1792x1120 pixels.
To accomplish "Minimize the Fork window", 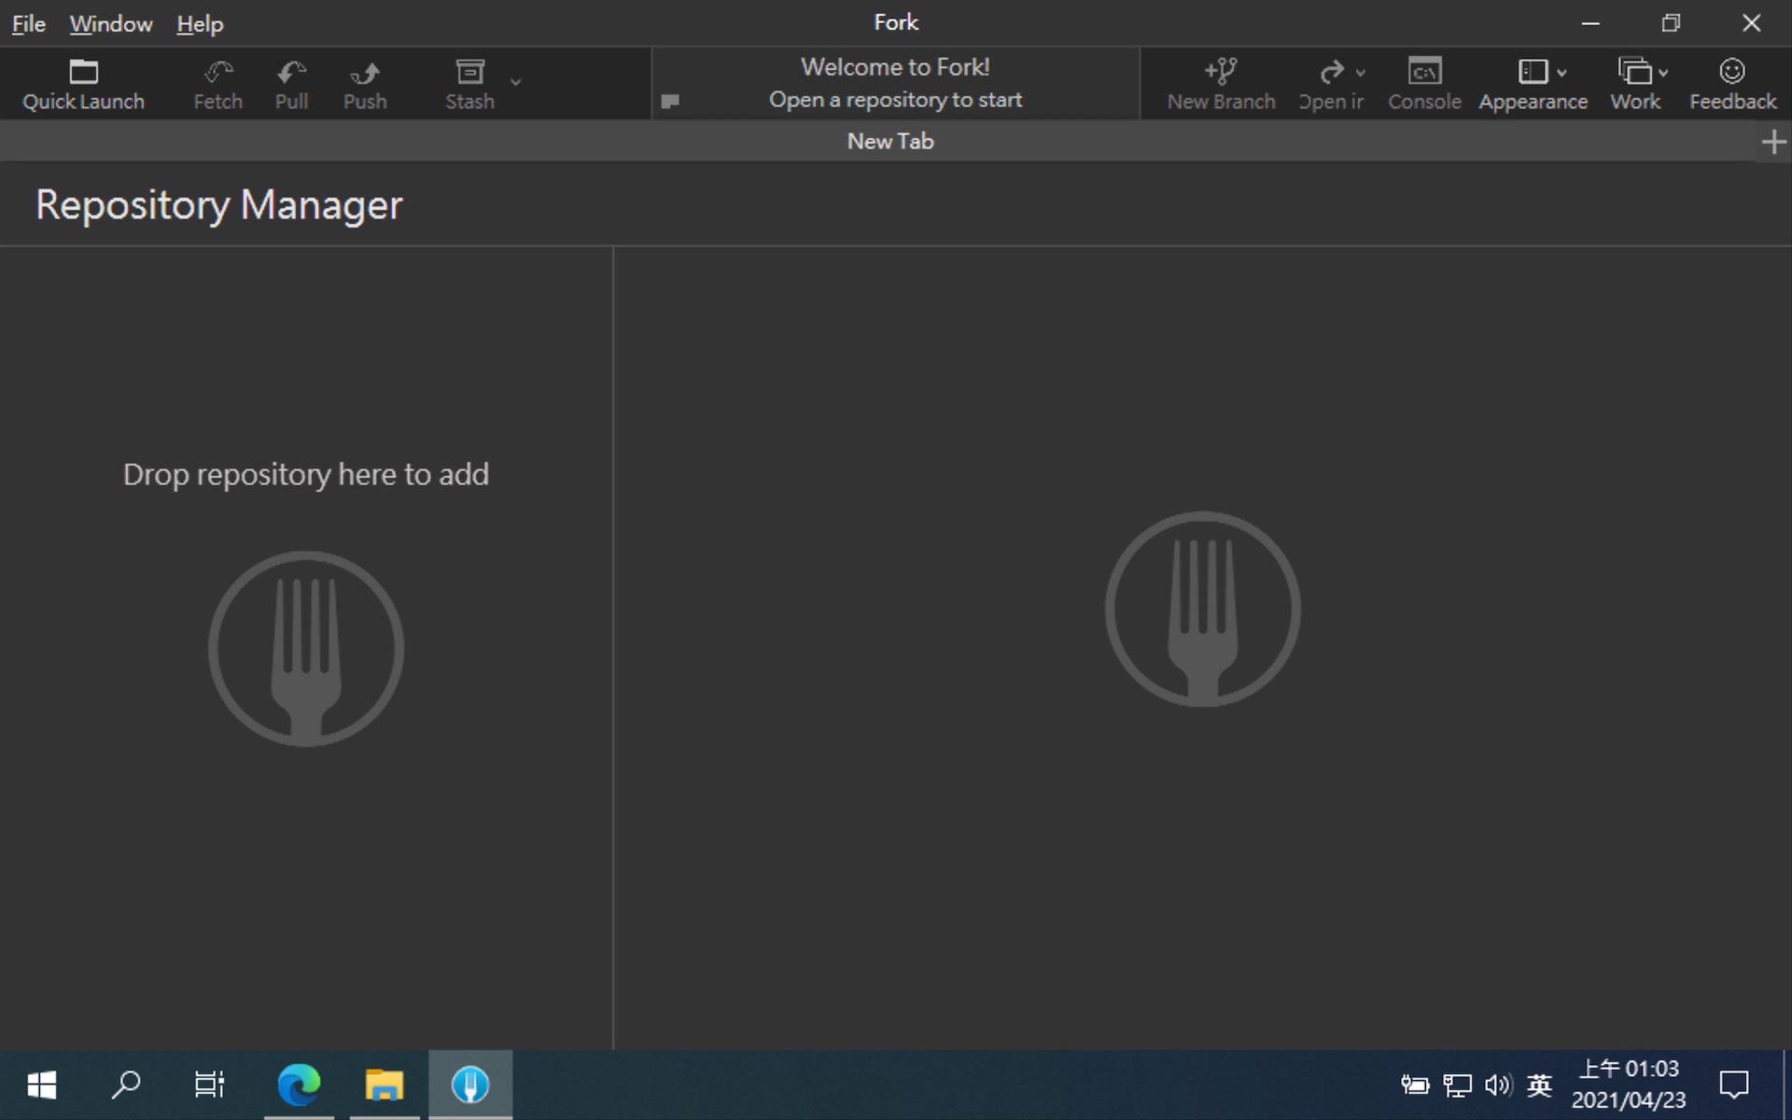I will click(x=1590, y=23).
